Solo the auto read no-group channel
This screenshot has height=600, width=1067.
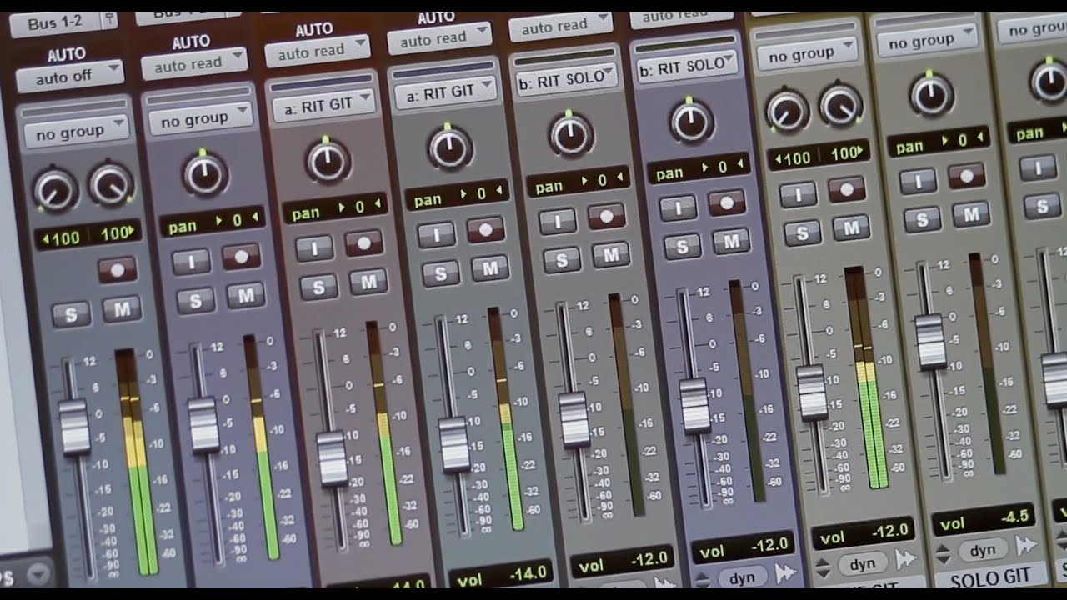[195, 300]
